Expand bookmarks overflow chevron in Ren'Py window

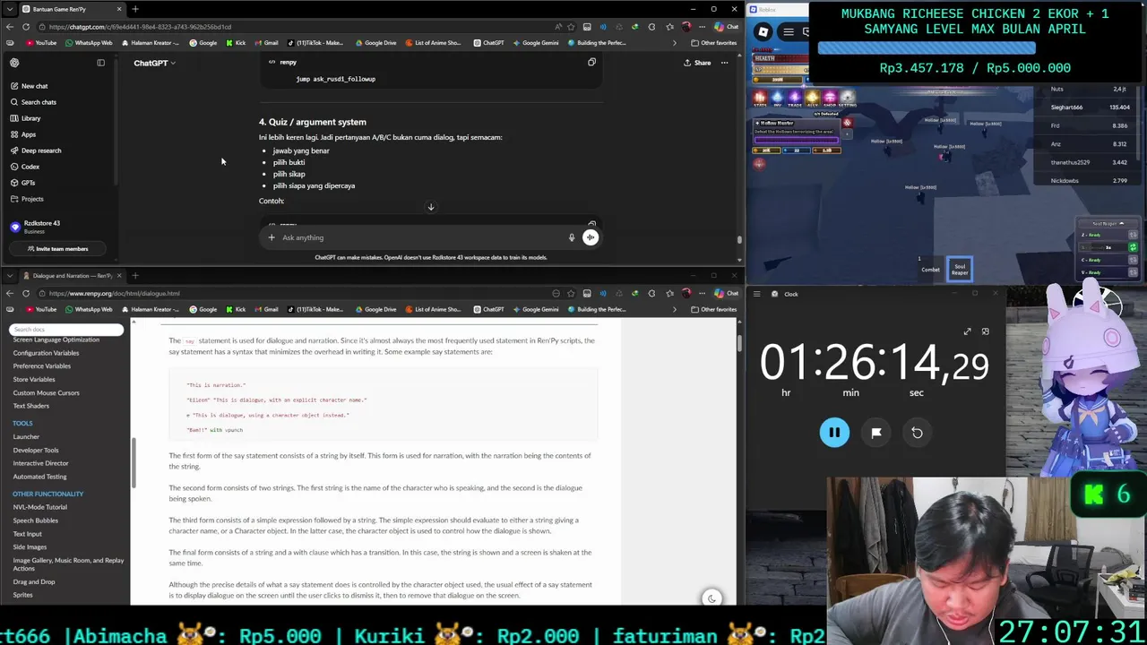(x=675, y=309)
